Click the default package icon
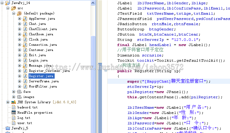 [x=19, y=13]
